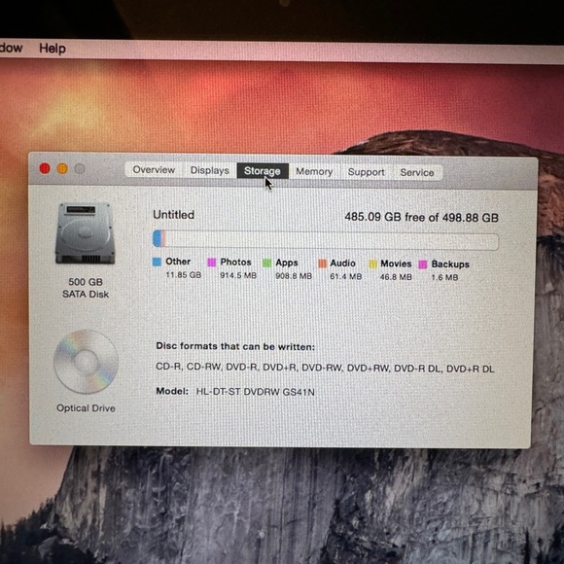Image resolution: width=564 pixels, height=564 pixels.
Task: Click the 'Untitled' volume name
Action: tap(174, 215)
